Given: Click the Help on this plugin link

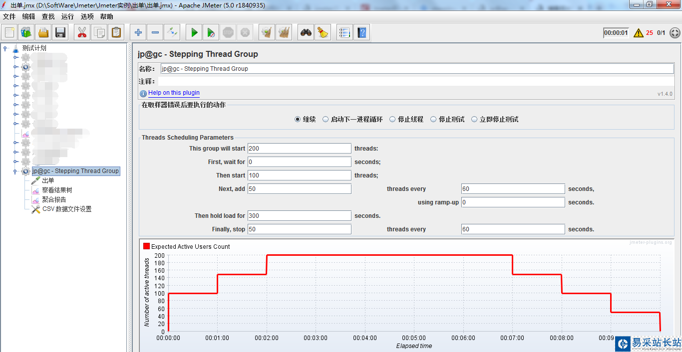Looking at the screenshot, I should pyautogui.click(x=174, y=93).
